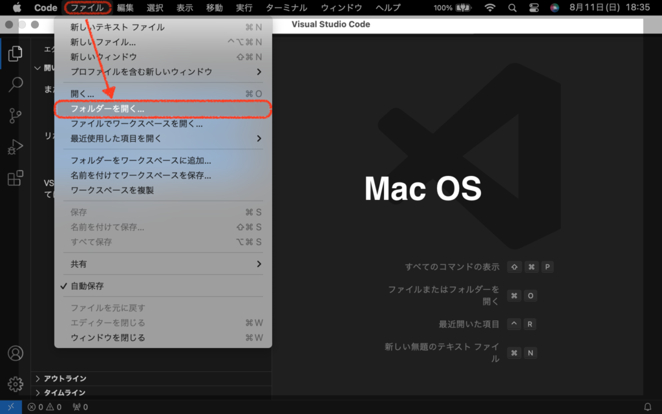Open Control Center in menu bar
The width and height of the screenshot is (662, 414).
[x=533, y=8]
